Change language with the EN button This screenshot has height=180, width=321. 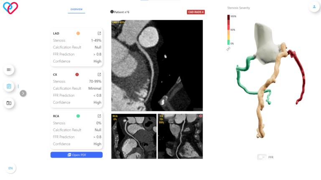coord(10,168)
